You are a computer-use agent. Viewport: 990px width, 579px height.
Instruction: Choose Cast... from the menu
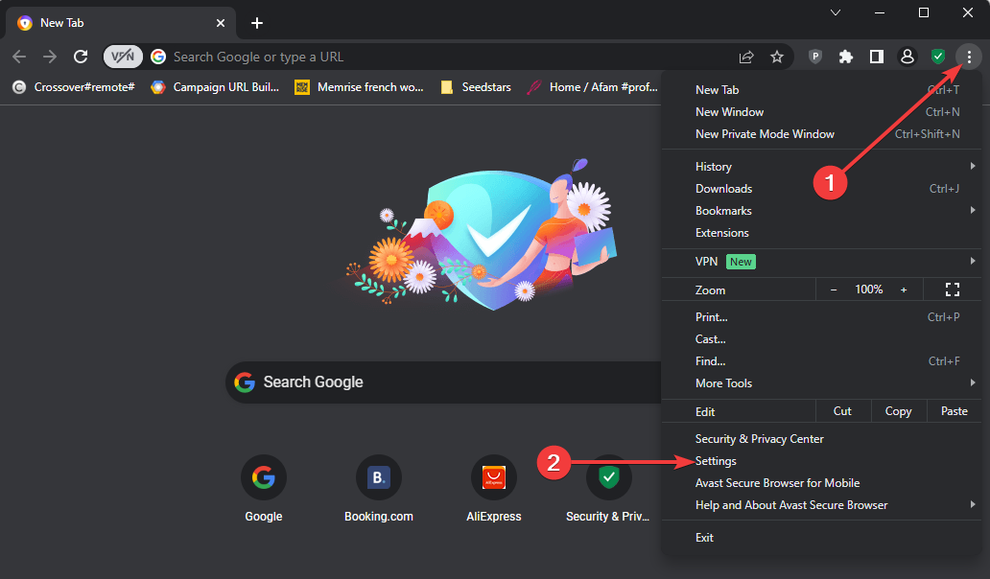[821, 339]
